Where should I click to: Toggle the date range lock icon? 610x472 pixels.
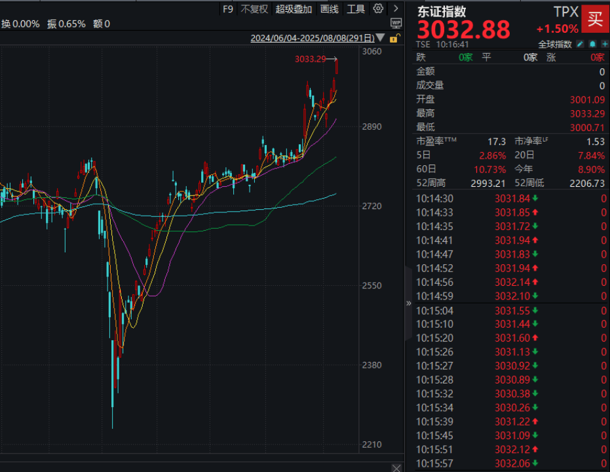(x=394, y=38)
